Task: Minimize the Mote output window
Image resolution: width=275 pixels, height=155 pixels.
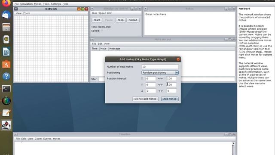Action: tap(226, 39)
